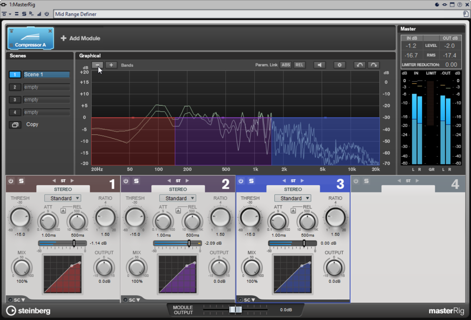The width and height of the screenshot is (471, 320).
Task: Open the Standard dropdown on band 3
Action: (x=293, y=198)
